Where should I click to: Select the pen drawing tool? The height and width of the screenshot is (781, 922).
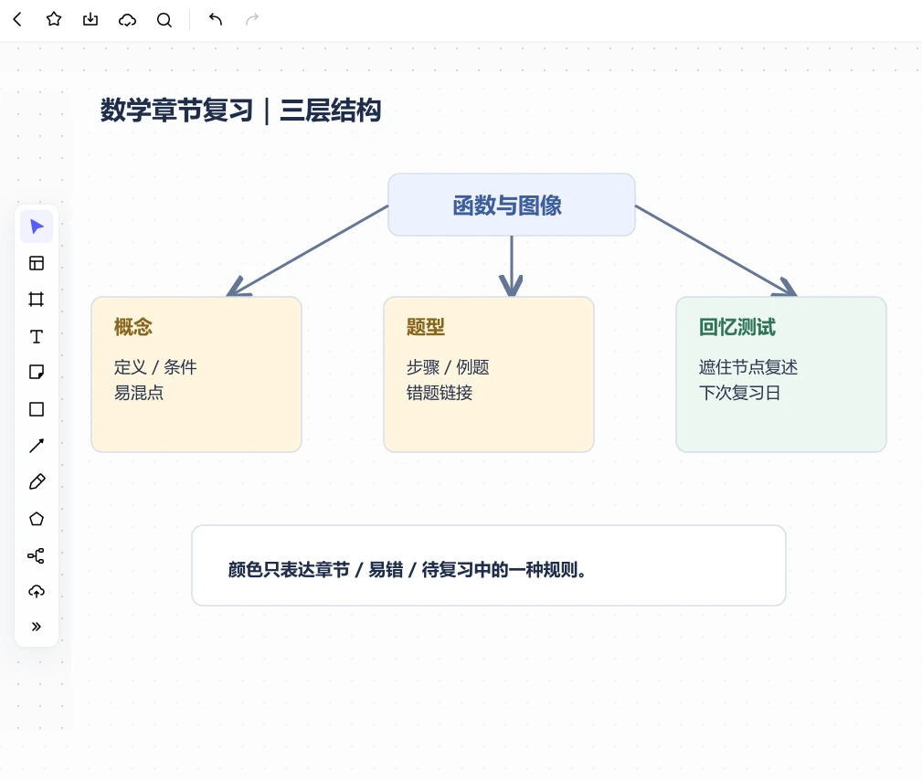37,482
